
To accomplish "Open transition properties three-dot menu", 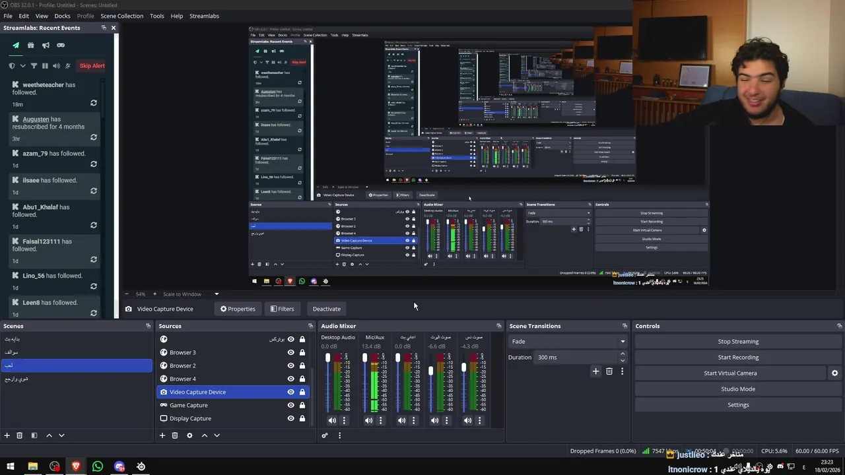I will click(622, 371).
